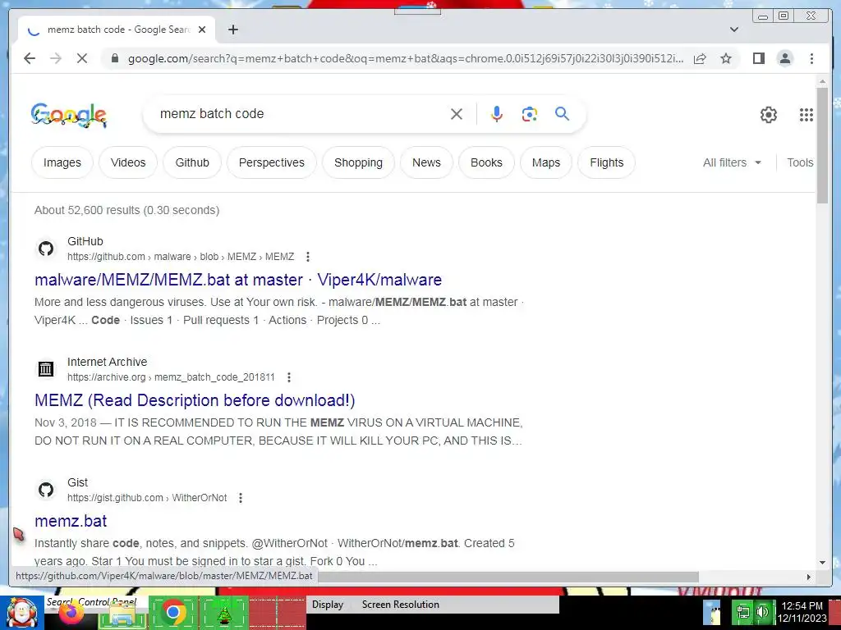Screen dimensions: 841x630
Task: Filter results by Videos
Action: [x=128, y=162]
